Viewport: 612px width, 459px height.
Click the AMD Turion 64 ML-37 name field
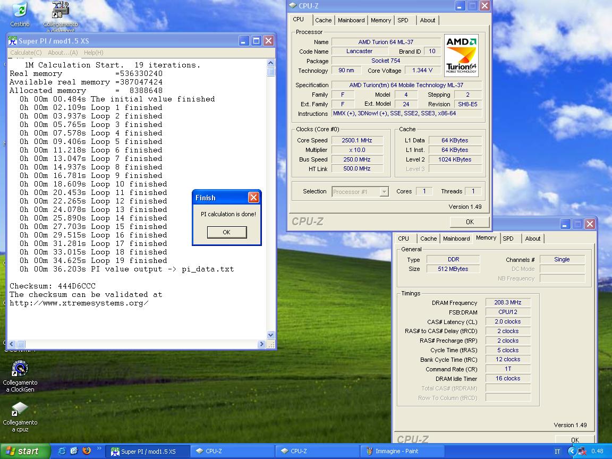pyautogui.click(x=386, y=42)
